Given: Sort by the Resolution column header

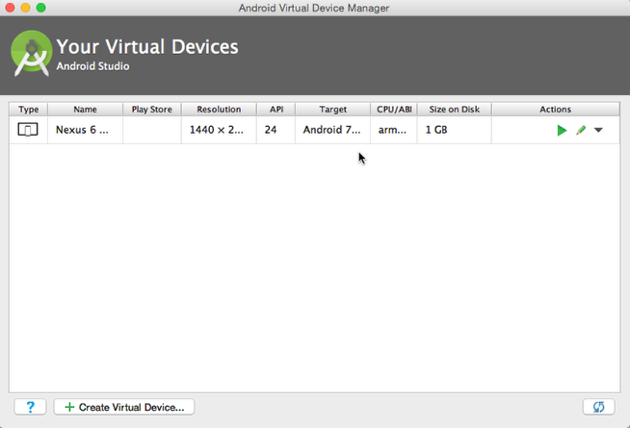Looking at the screenshot, I should point(219,109).
